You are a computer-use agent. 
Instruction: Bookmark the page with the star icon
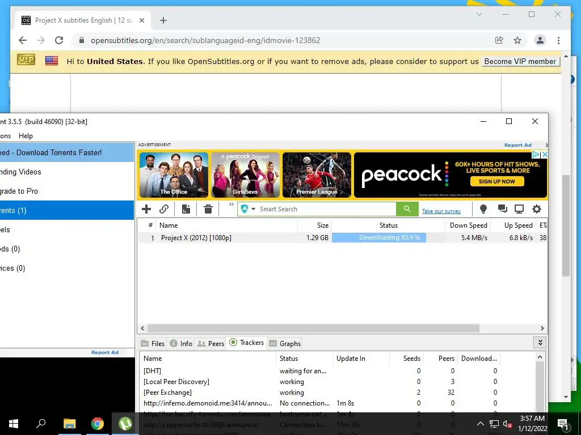[517, 40]
